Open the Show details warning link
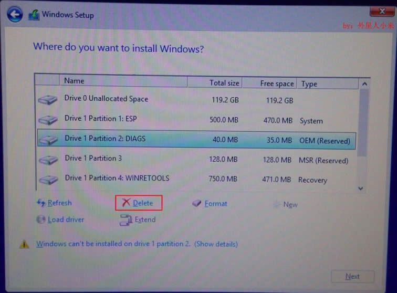This screenshot has height=293, width=397. point(216,244)
